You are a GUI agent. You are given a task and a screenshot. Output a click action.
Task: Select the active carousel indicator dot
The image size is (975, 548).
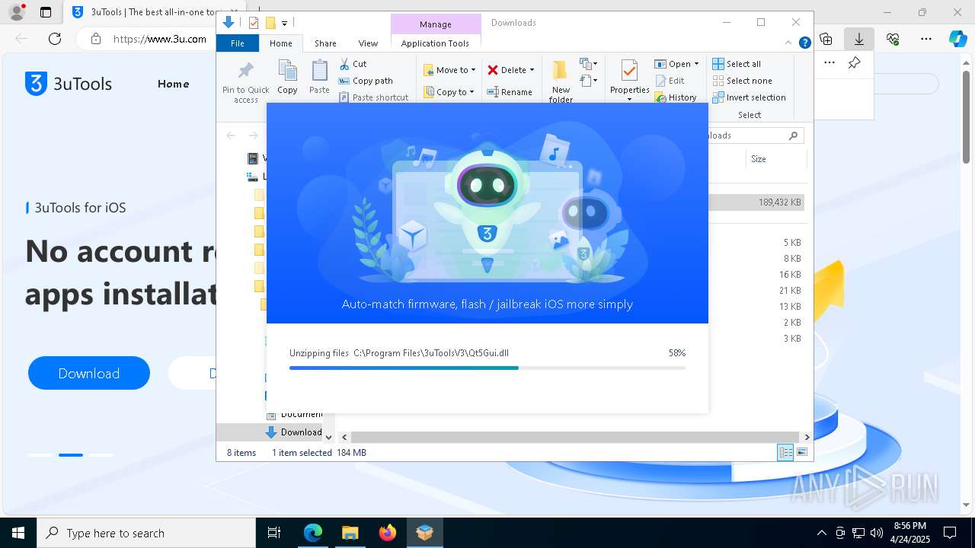pos(71,455)
